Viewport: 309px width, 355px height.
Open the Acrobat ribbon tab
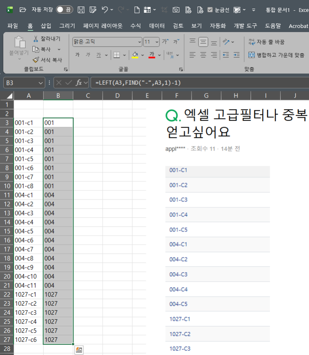tap(298, 26)
